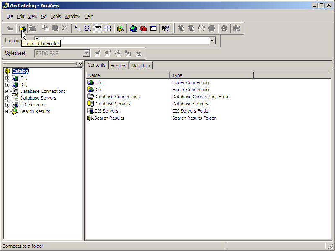
Task: Open the Edit menu
Action: [x=21, y=16]
